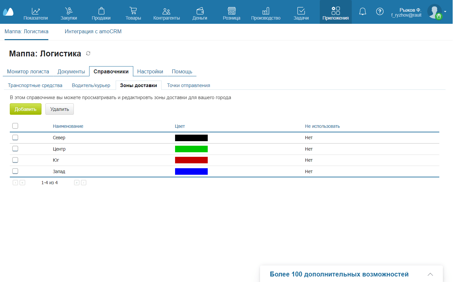Open the help question mark icon
The height and width of the screenshot is (282, 454).
click(380, 12)
